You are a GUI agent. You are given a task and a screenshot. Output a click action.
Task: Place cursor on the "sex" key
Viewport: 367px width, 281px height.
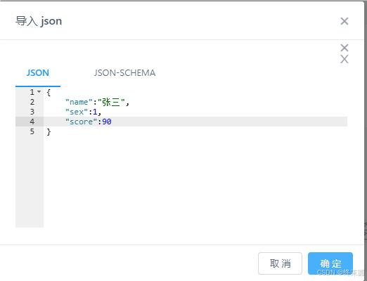point(77,112)
